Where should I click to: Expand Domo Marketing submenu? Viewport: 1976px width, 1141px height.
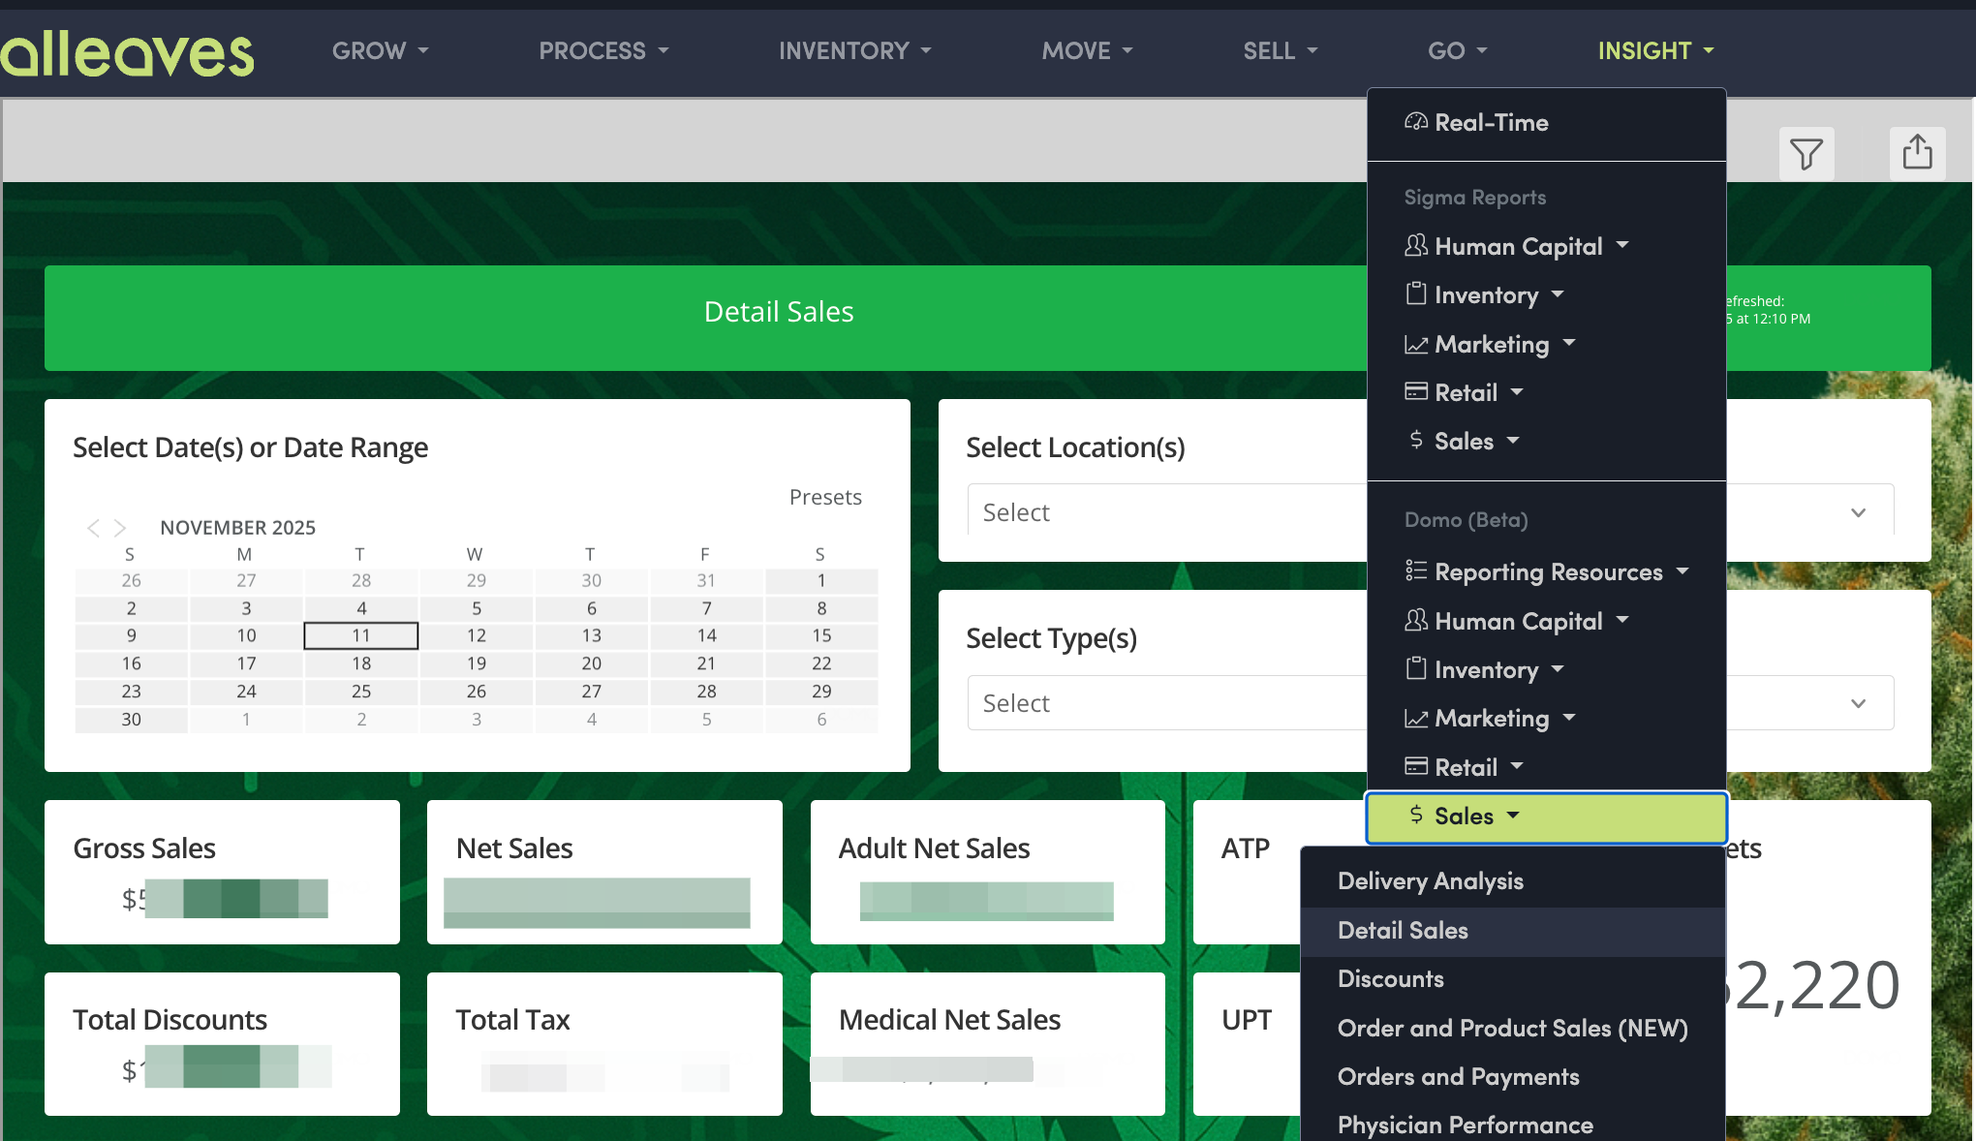click(1491, 718)
